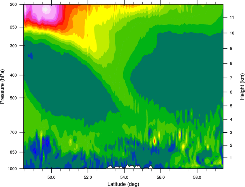Pick the 2 km height label
Screen dimensions: 245x187
231,145
